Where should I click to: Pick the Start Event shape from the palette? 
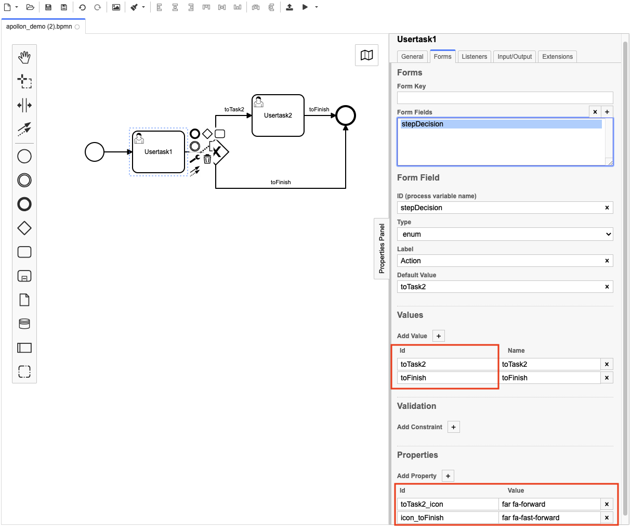pos(24,156)
